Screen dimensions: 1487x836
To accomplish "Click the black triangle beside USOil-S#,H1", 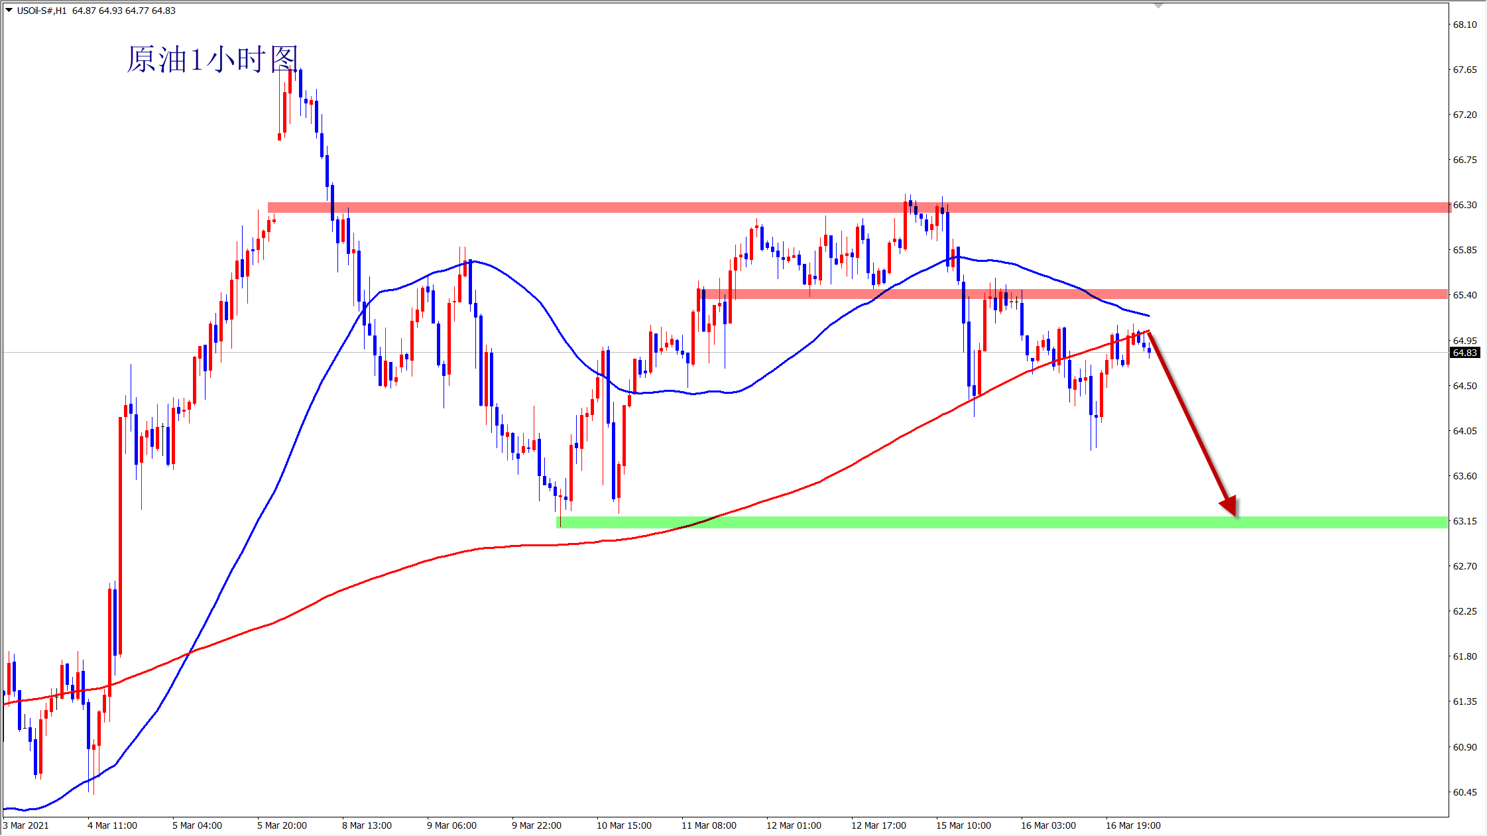I will 9,10.
